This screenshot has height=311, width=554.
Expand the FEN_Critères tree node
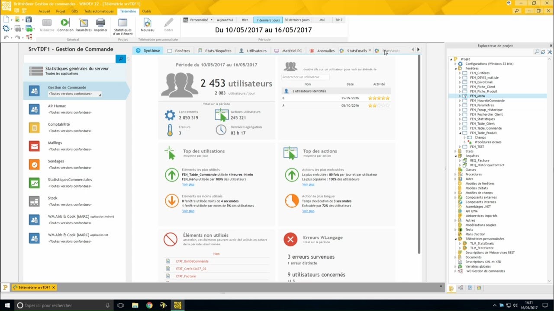[460, 73]
